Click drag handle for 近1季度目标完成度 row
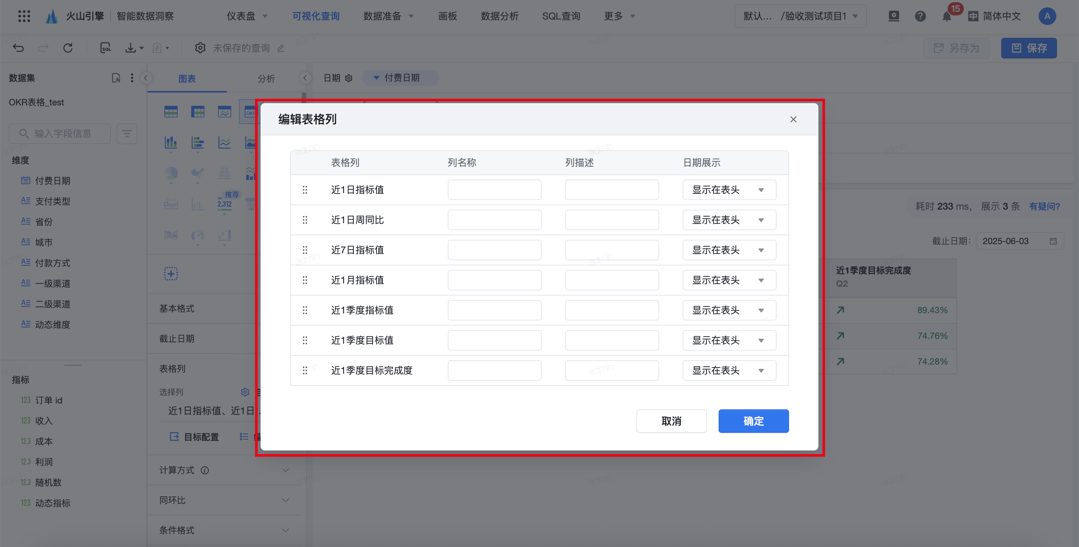This screenshot has width=1079, height=547. click(x=305, y=371)
